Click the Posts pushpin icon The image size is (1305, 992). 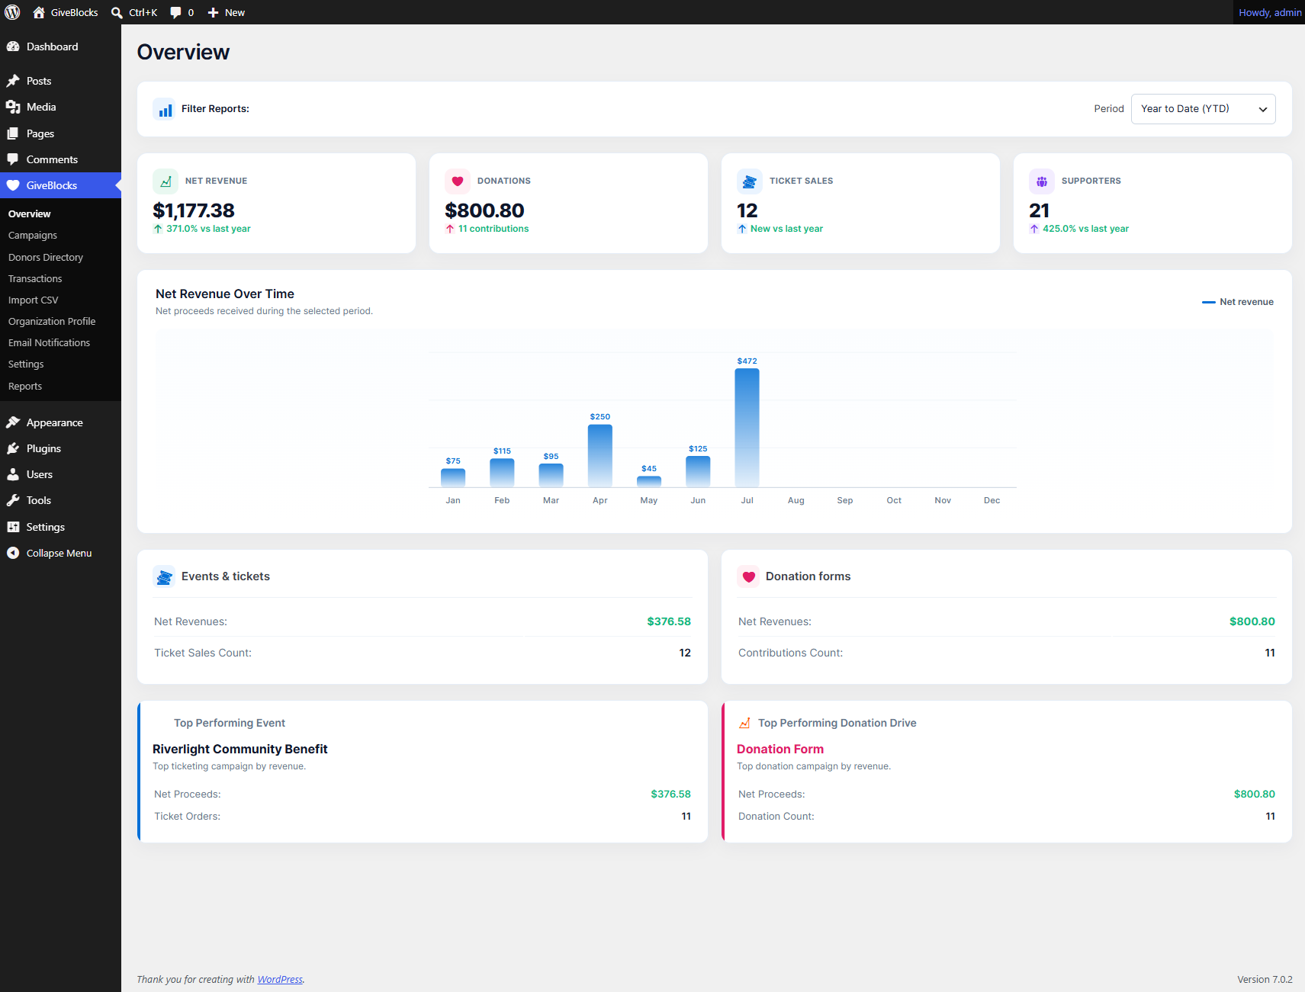click(13, 81)
